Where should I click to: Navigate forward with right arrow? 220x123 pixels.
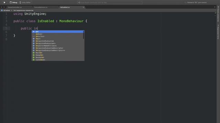(4, 7)
